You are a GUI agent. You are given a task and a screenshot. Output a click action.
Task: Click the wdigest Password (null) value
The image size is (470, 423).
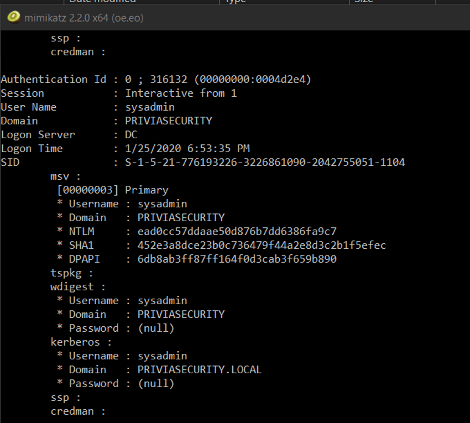click(x=156, y=328)
